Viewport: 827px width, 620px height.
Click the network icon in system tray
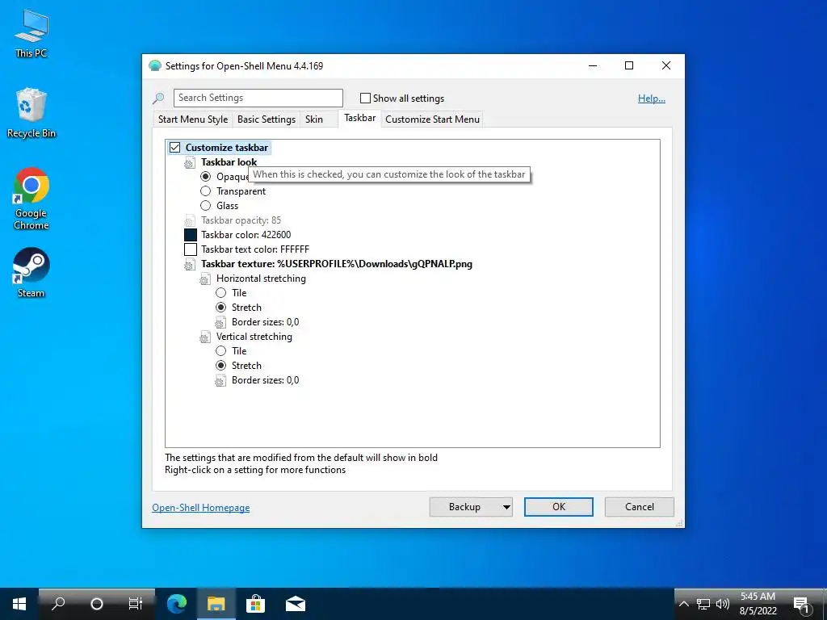click(x=703, y=604)
